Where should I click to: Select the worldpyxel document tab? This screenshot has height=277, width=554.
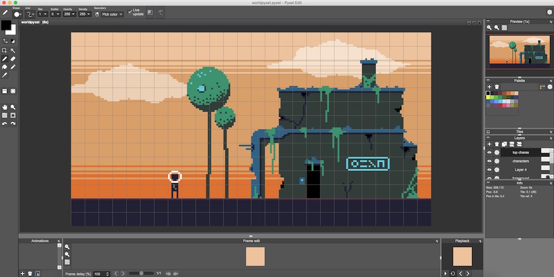click(35, 22)
